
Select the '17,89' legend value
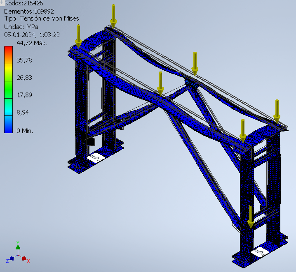[x=24, y=95]
